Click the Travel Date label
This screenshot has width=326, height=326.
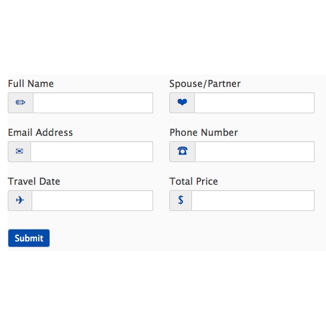coord(34,181)
